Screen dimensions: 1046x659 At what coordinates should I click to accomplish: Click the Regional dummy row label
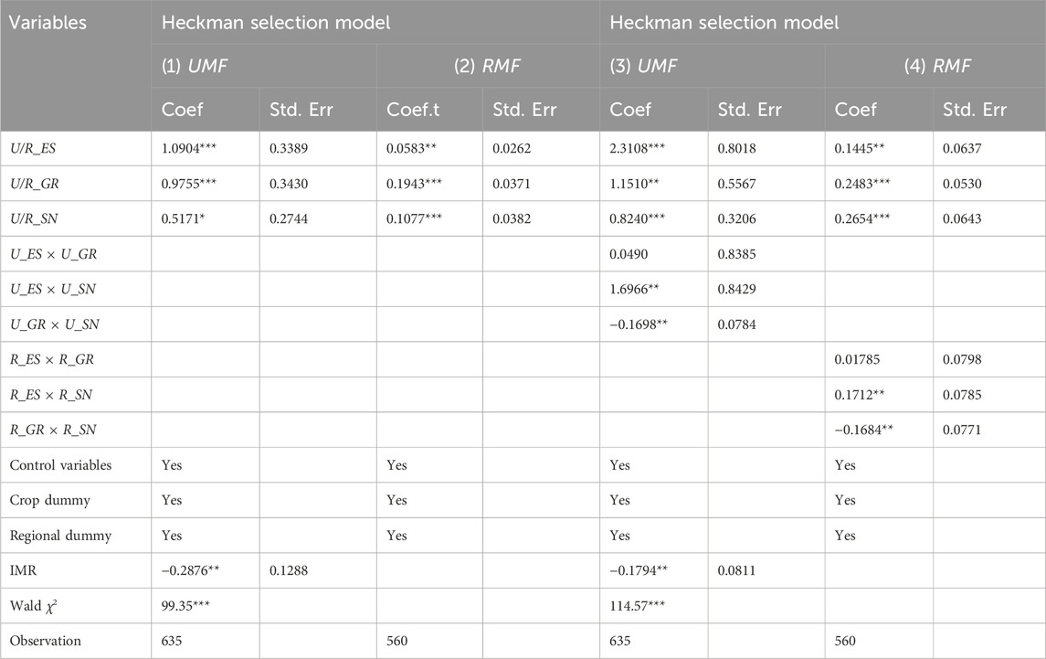(x=55, y=536)
